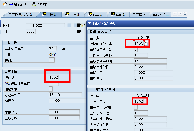Screen dimensions: 194x131
Task: Click the icon left of 附加数据
Action: click(x=5, y=4)
